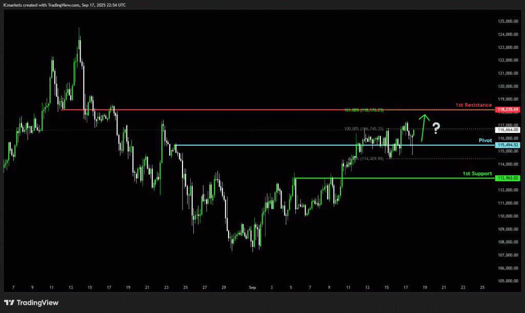Click the green 112,962.02 support price tag
Image resolution: width=525 pixels, height=313 pixels.
(x=508, y=178)
